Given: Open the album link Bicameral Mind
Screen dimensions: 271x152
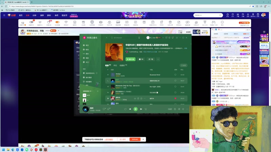Looking at the screenshot, I should (x=155, y=75).
